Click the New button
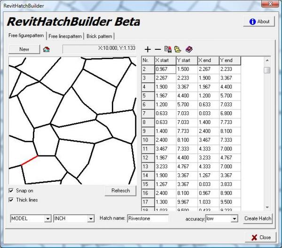The image size is (282, 248). [x=24, y=49]
